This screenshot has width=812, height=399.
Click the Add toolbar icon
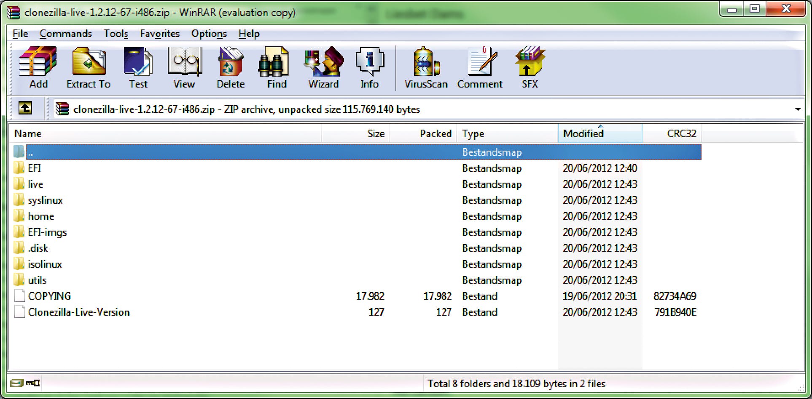point(38,67)
